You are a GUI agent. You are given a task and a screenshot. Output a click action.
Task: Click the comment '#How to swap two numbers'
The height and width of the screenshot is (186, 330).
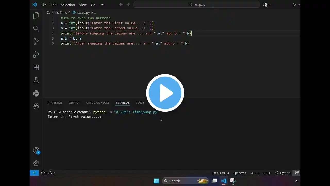tap(85, 18)
